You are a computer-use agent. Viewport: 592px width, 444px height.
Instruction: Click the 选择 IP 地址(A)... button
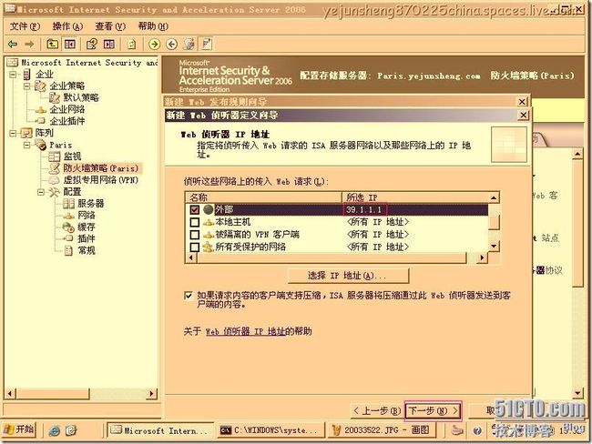point(348,276)
